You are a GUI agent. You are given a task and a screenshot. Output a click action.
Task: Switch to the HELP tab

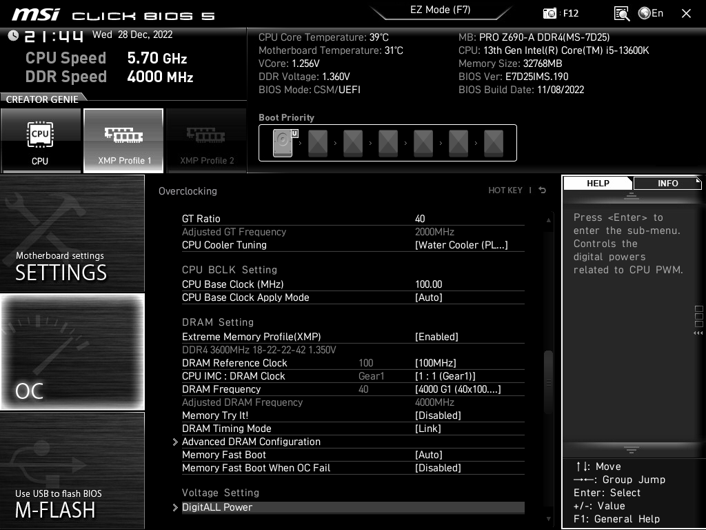[x=598, y=184]
